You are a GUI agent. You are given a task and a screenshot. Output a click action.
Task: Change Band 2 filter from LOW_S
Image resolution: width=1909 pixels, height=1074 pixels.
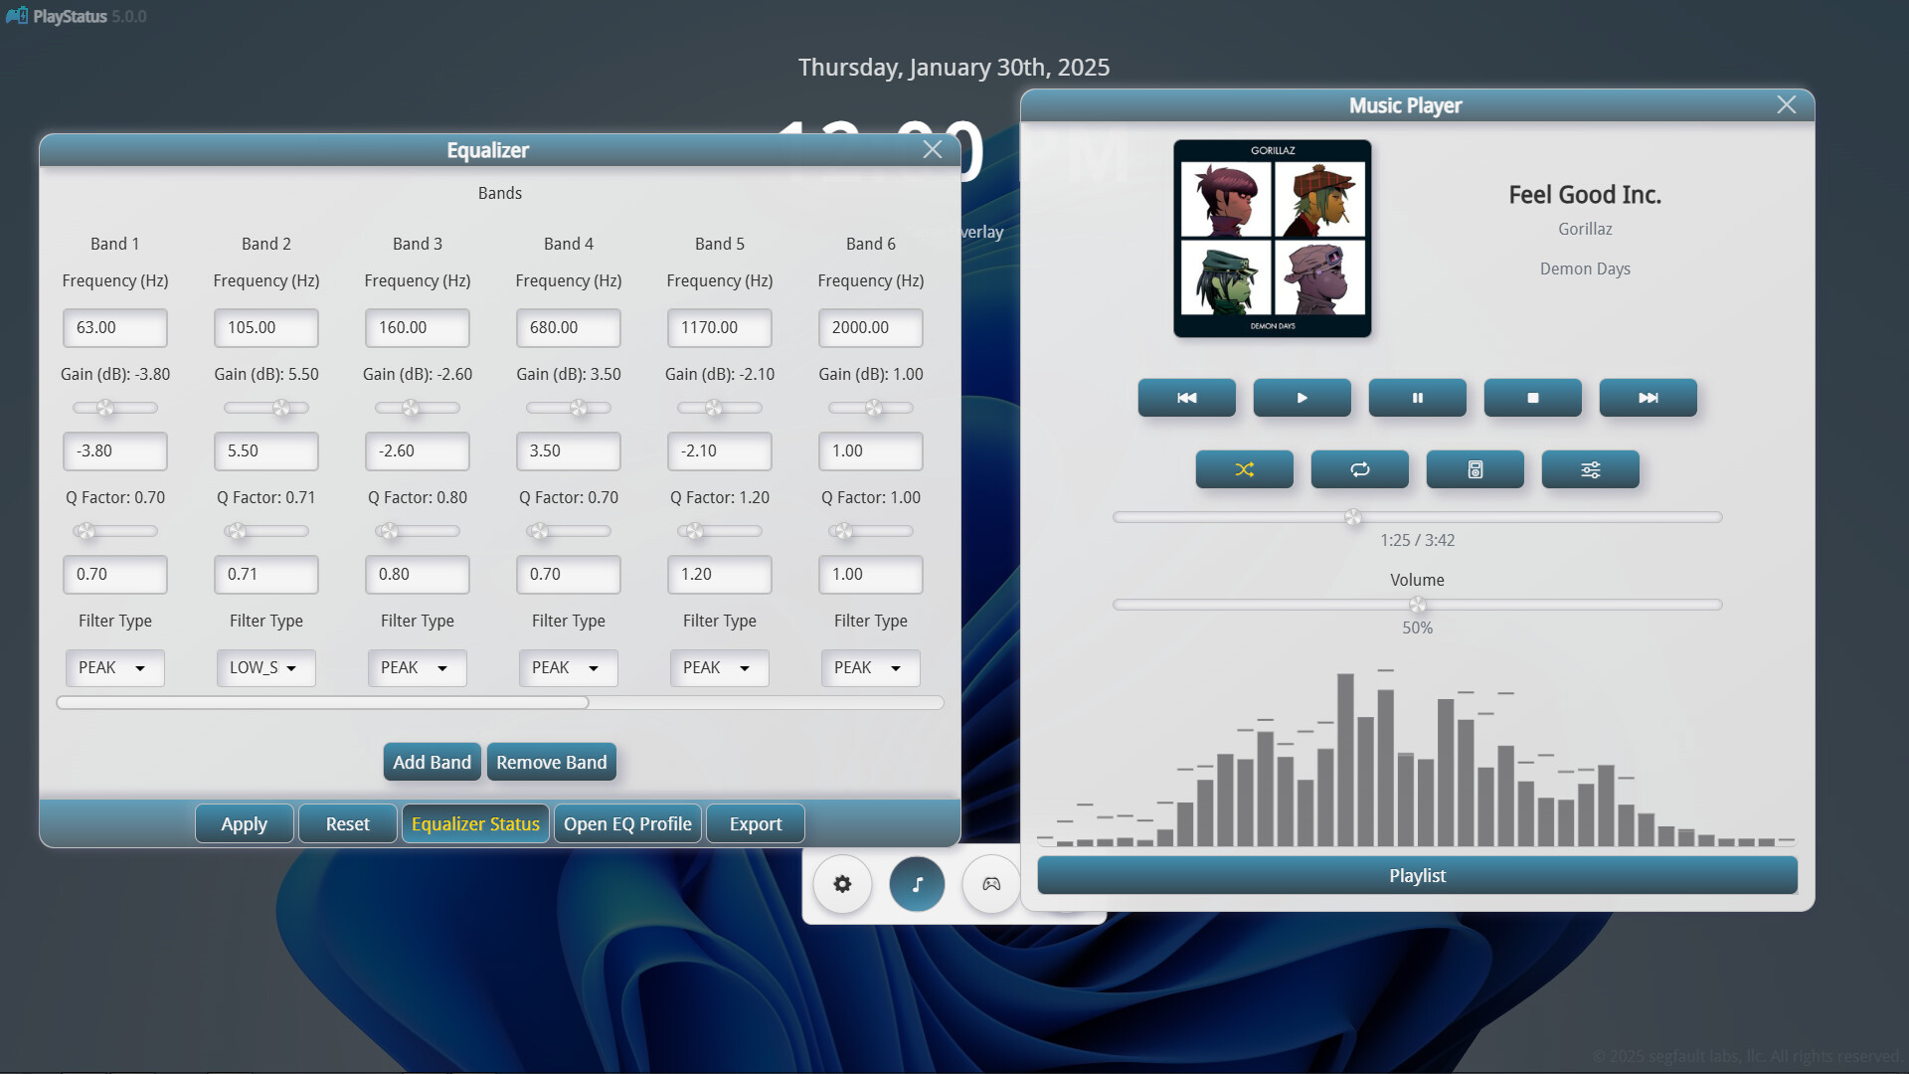(265, 667)
